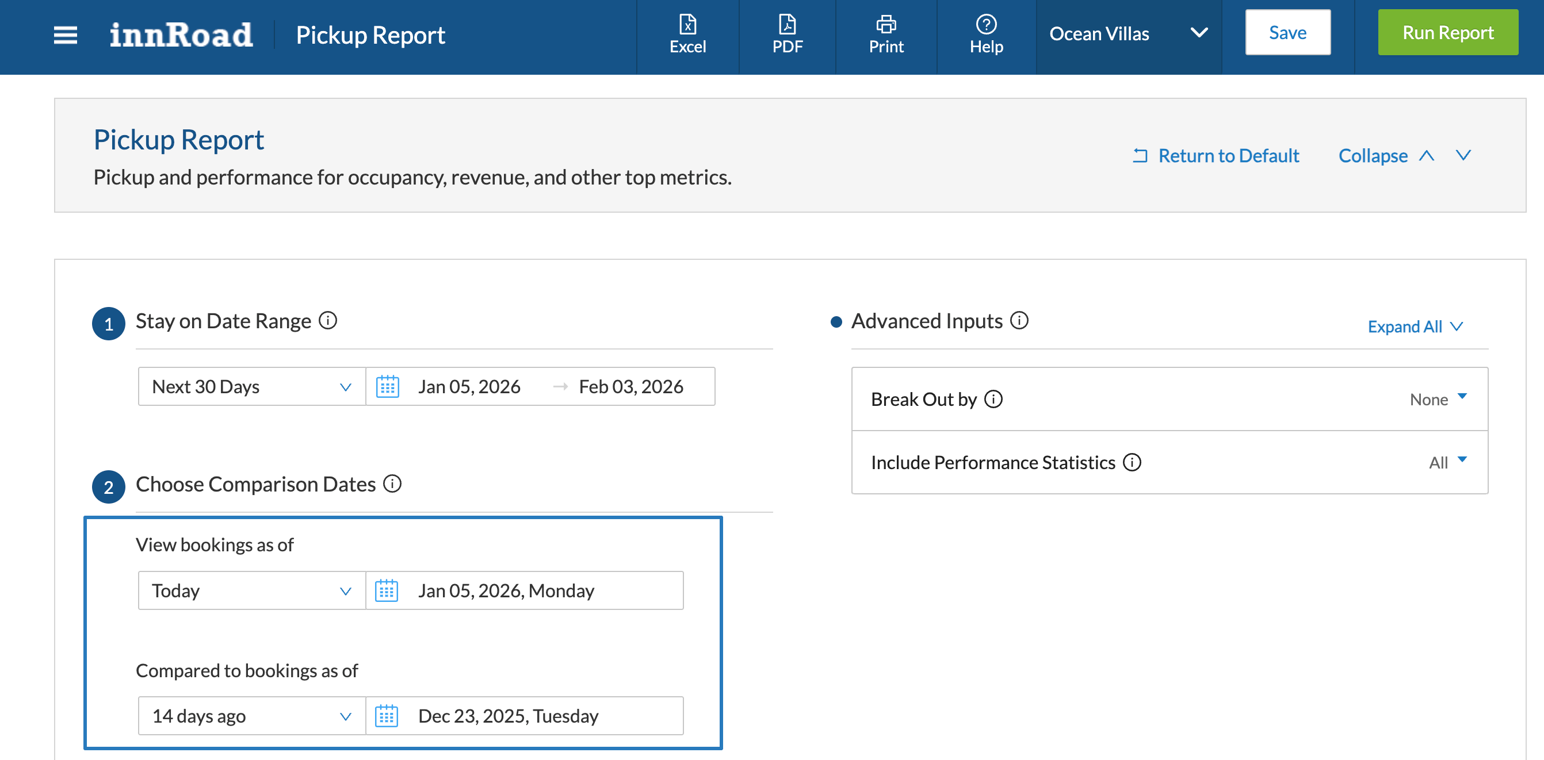Viewport: 1544px width, 760px height.
Task: Switch property from Ocean Villas dropdown
Action: coord(1128,33)
